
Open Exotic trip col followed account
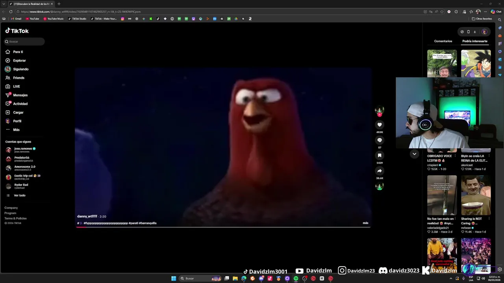point(23,177)
